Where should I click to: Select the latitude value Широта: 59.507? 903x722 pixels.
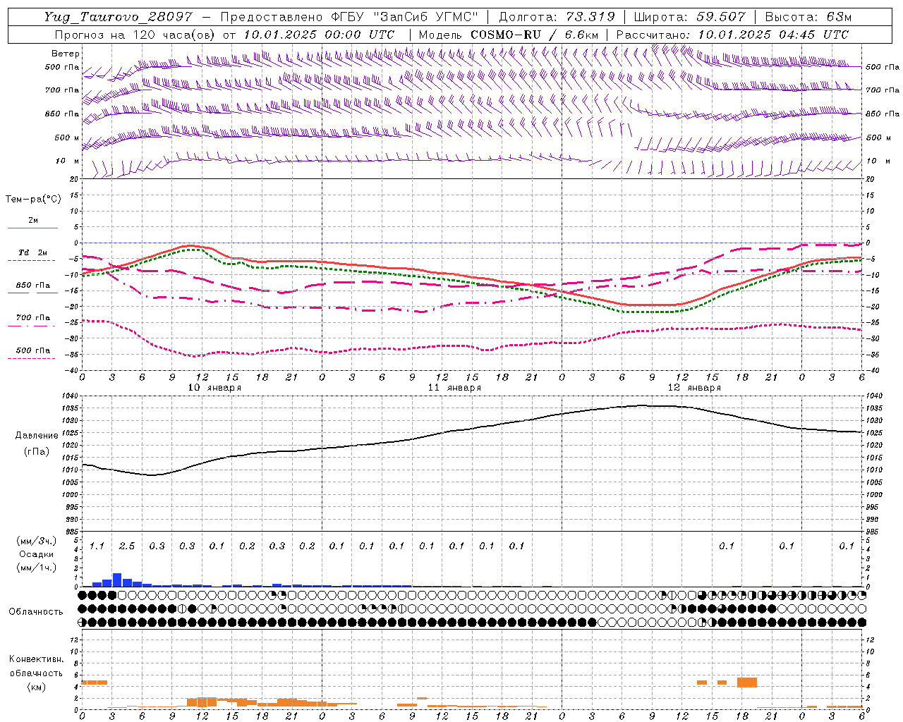pos(689,17)
